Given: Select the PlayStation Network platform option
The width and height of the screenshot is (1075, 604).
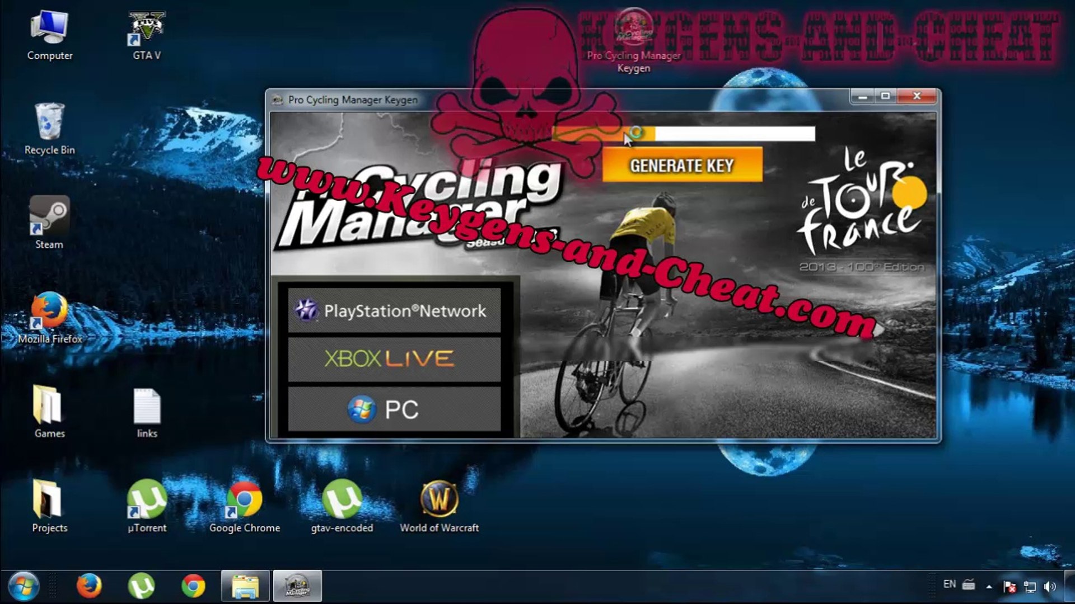Looking at the screenshot, I should coord(394,310).
